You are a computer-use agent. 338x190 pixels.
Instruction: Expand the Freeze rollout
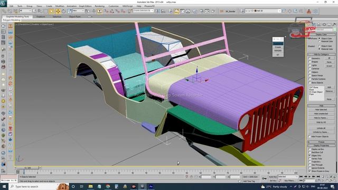click(321, 142)
